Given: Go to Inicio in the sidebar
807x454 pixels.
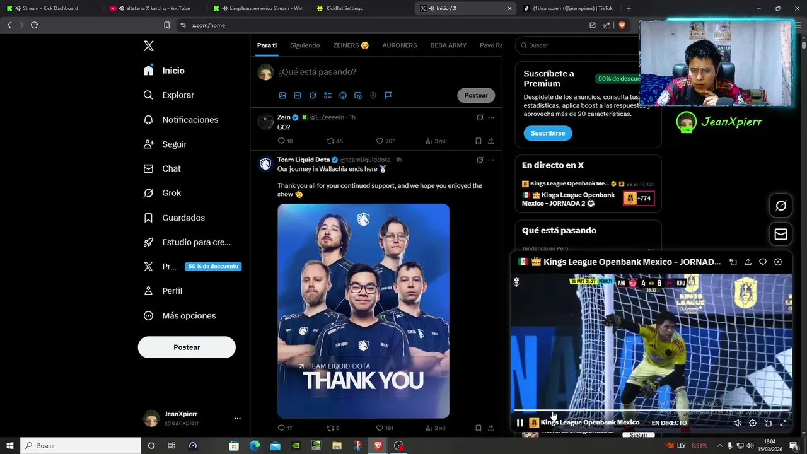Looking at the screenshot, I should pos(164,71).
